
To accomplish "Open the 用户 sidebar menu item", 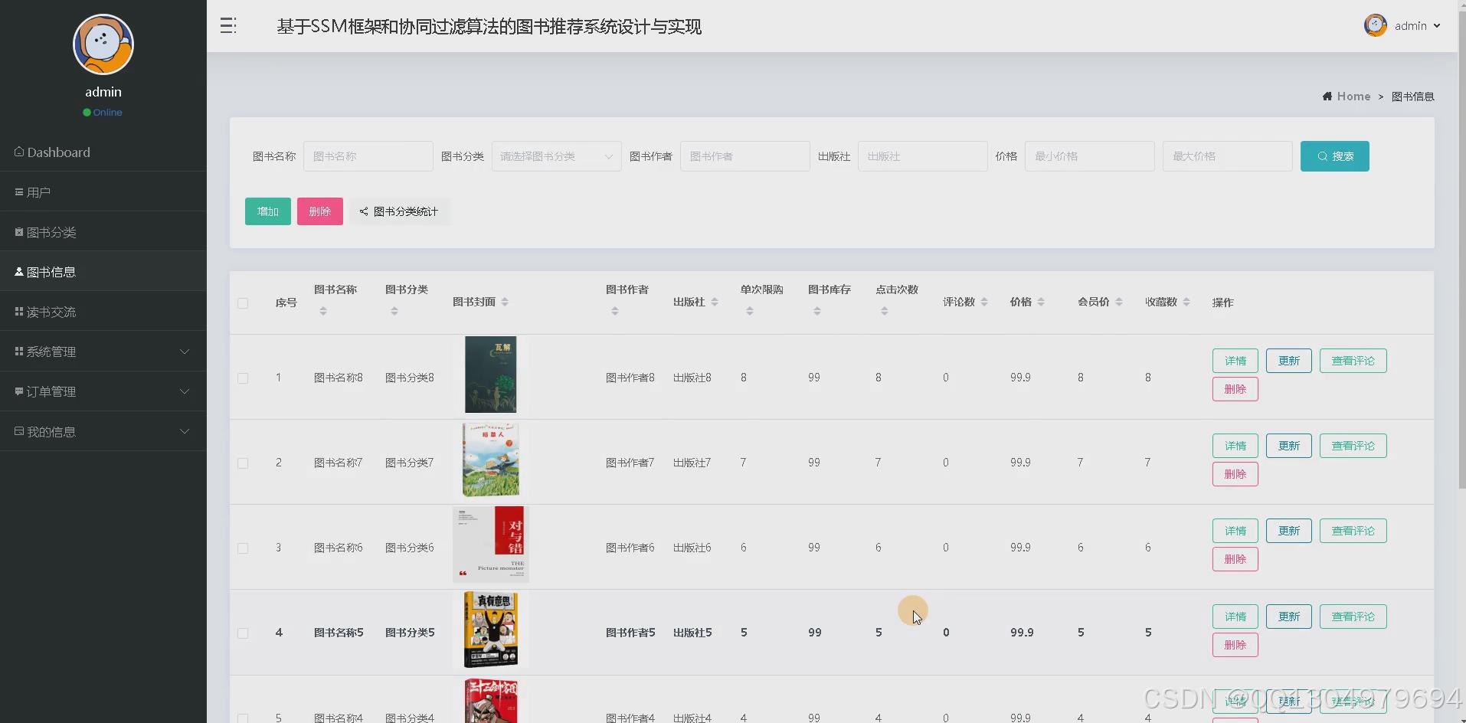I will tap(103, 192).
